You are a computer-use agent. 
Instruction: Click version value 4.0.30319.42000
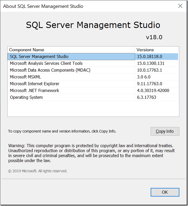(x=153, y=90)
